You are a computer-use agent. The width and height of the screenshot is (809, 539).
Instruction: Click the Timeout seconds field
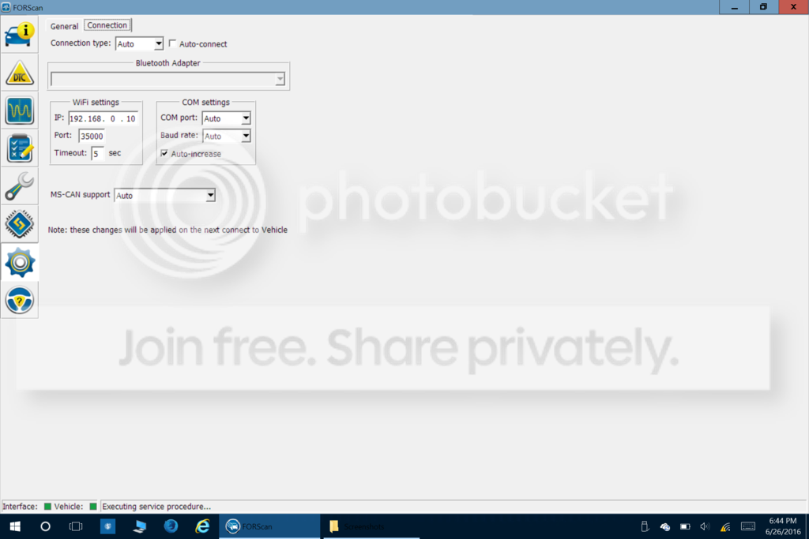click(97, 154)
